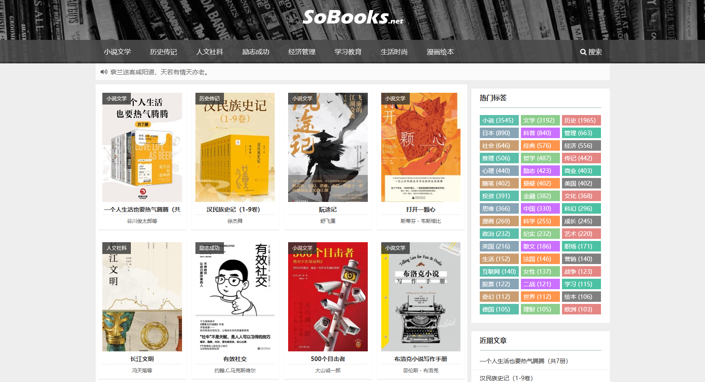Open the 500个目击者 cover image
The width and height of the screenshot is (705, 382).
tap(328, 297)
